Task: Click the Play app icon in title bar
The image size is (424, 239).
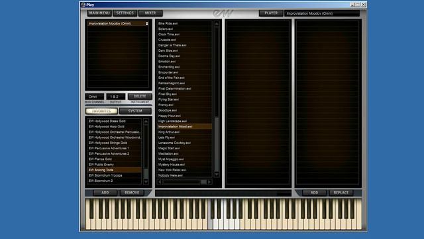Action: [x=83, y=5]
